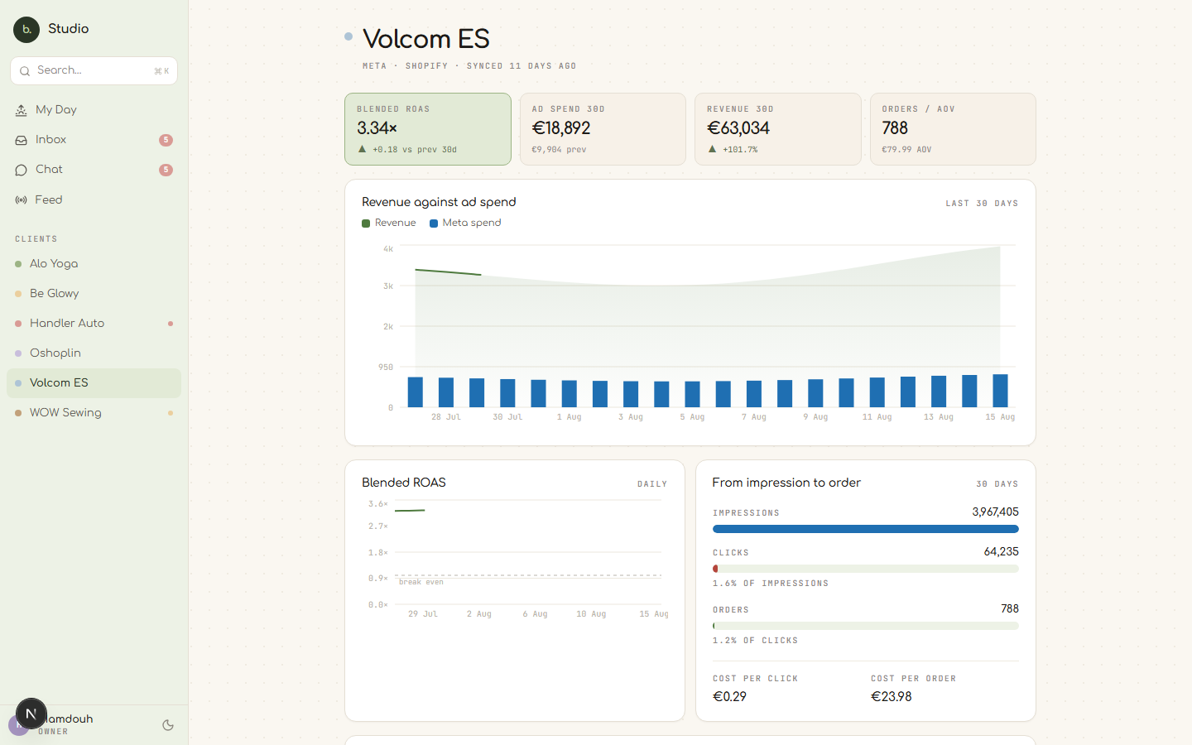The height and width of the screenshot is (745, 1192).
Task: Click the Inbox tray icon
Action: pyautogui.click(x=22, y=140)
